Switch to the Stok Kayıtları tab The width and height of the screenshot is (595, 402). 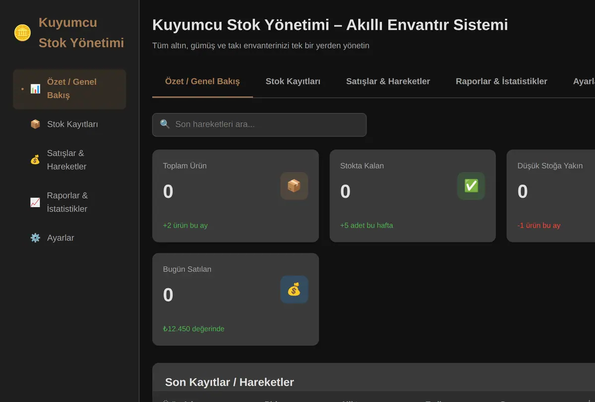click(x=293, y=81)
